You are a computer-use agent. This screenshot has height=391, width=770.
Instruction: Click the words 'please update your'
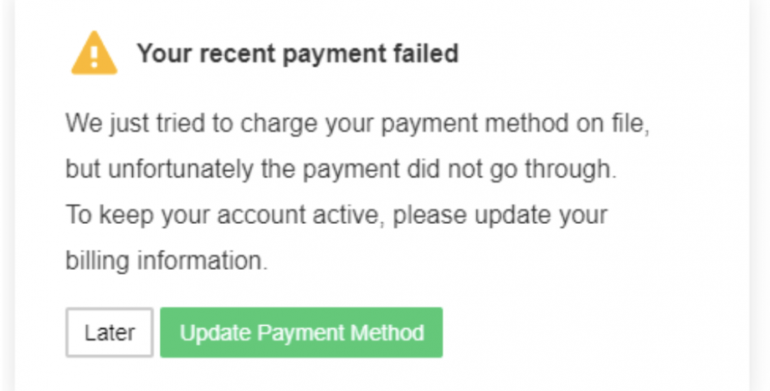coord(500,215)
